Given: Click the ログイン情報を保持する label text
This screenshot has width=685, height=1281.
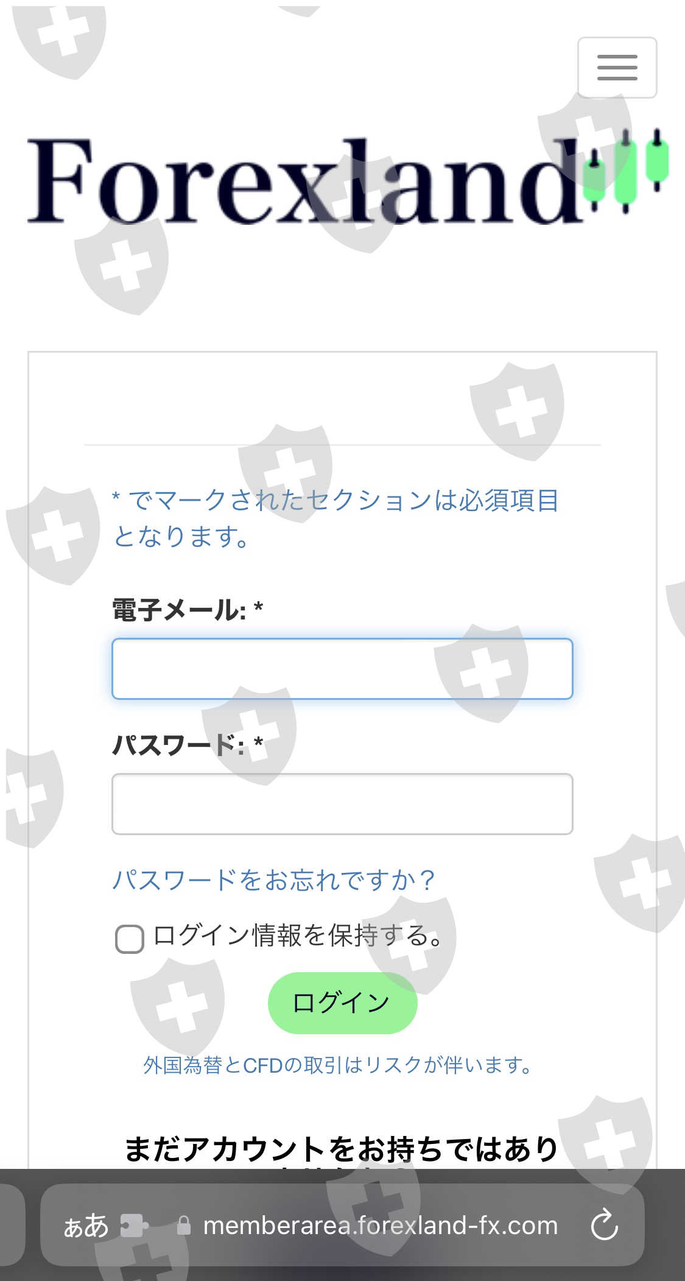Looking at the screenshot, I should coord(297,936).
